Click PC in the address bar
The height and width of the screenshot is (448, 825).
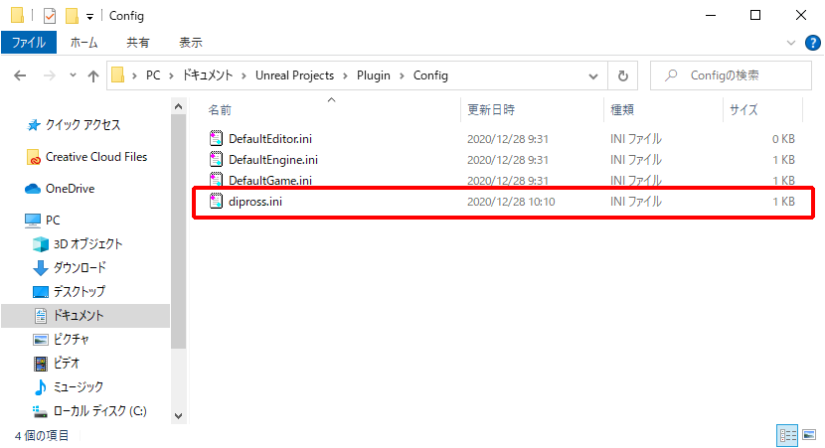pyautogui.click(x=153, y=75)
